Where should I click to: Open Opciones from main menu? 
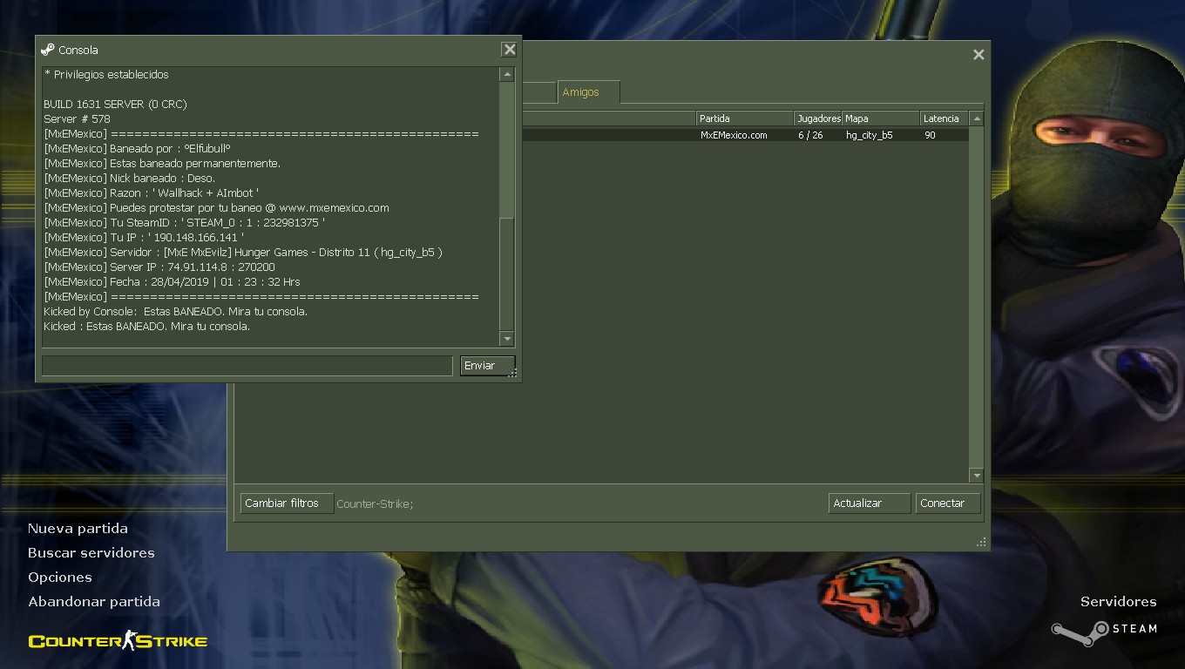coord(60,578)
